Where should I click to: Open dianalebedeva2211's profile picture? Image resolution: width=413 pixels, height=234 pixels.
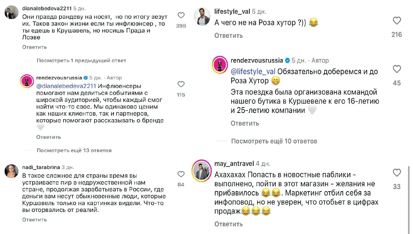12,12
